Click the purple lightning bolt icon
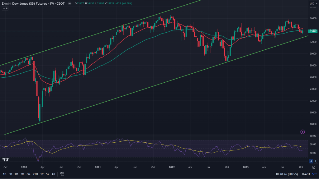Screen dimensions: 319x179 (x=302, y=132)
